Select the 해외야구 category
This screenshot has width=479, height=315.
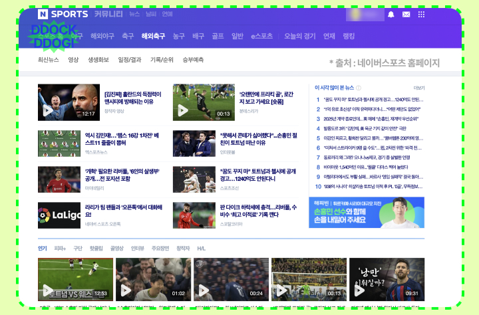click(102, 36)
